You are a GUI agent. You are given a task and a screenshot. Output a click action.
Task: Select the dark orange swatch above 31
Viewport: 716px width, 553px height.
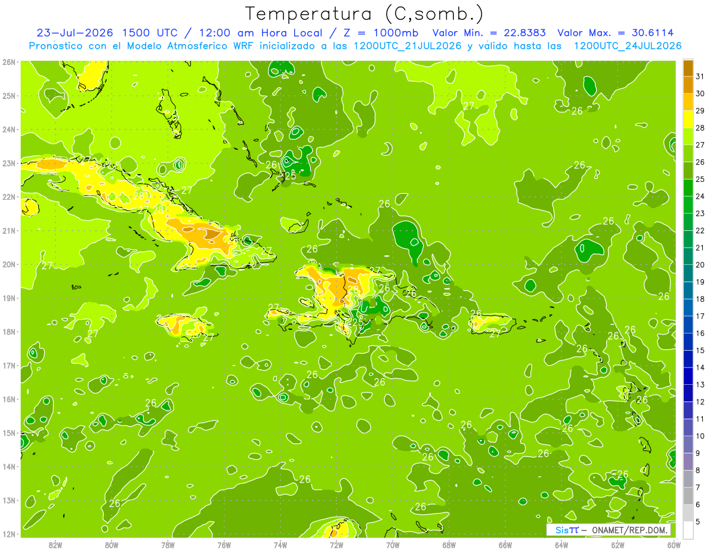[x=688, y=68]
